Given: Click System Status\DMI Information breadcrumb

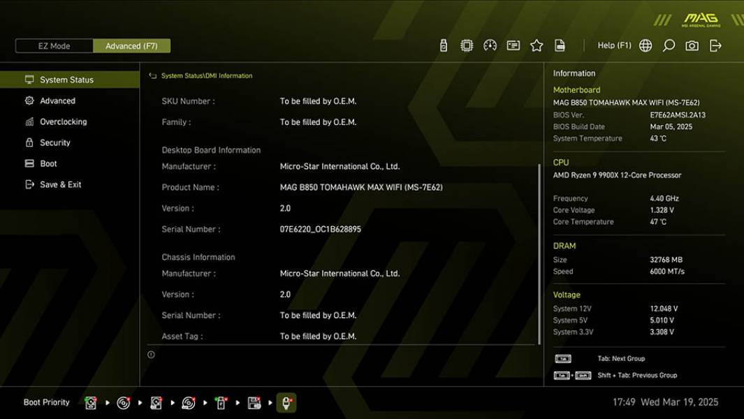Looking at the screenshot, I should [206, 76].
